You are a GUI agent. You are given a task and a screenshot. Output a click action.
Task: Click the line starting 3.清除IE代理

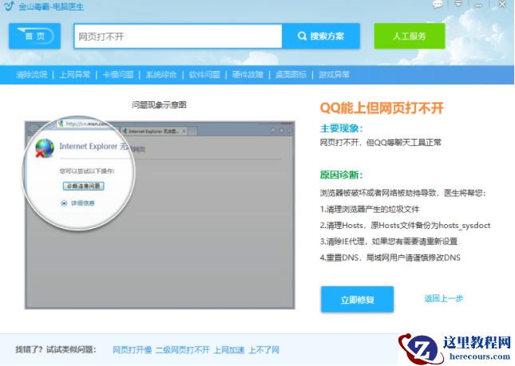pos(389,242)
